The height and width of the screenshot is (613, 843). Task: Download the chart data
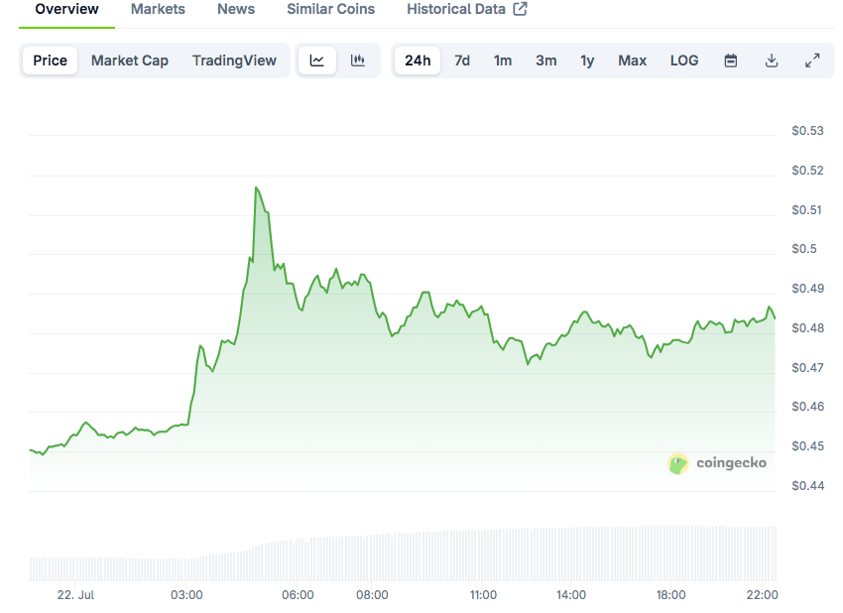click(772, 61)
